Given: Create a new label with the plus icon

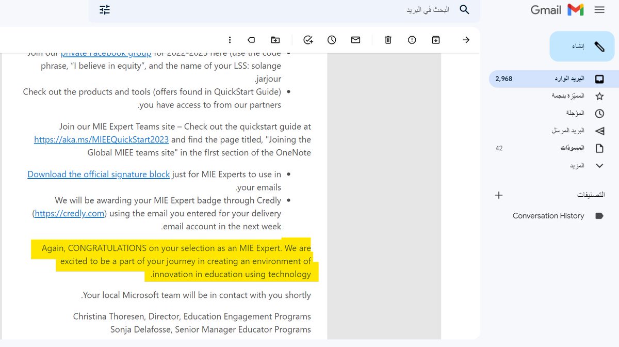Looking at the screenshot, I should pos(498,195).
